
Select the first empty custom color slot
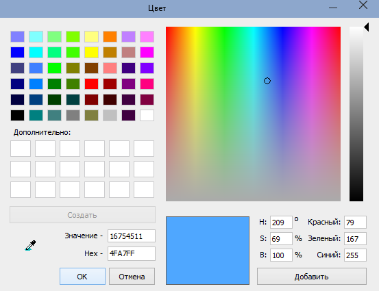(x=21, y=149)
